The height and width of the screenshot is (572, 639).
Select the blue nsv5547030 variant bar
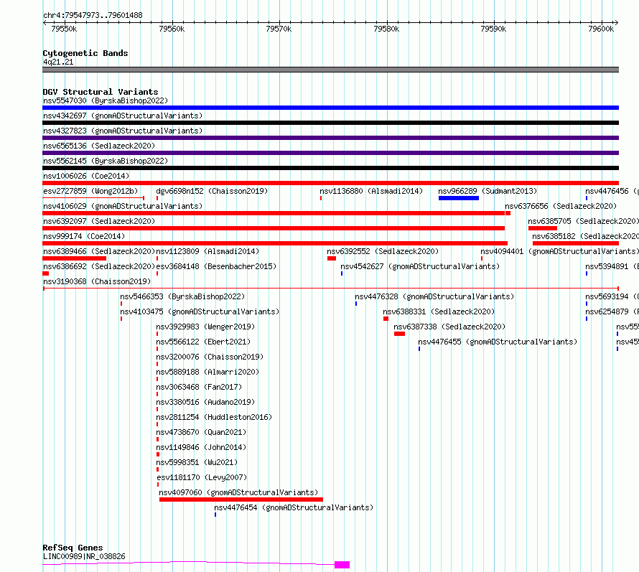[330, 108]
